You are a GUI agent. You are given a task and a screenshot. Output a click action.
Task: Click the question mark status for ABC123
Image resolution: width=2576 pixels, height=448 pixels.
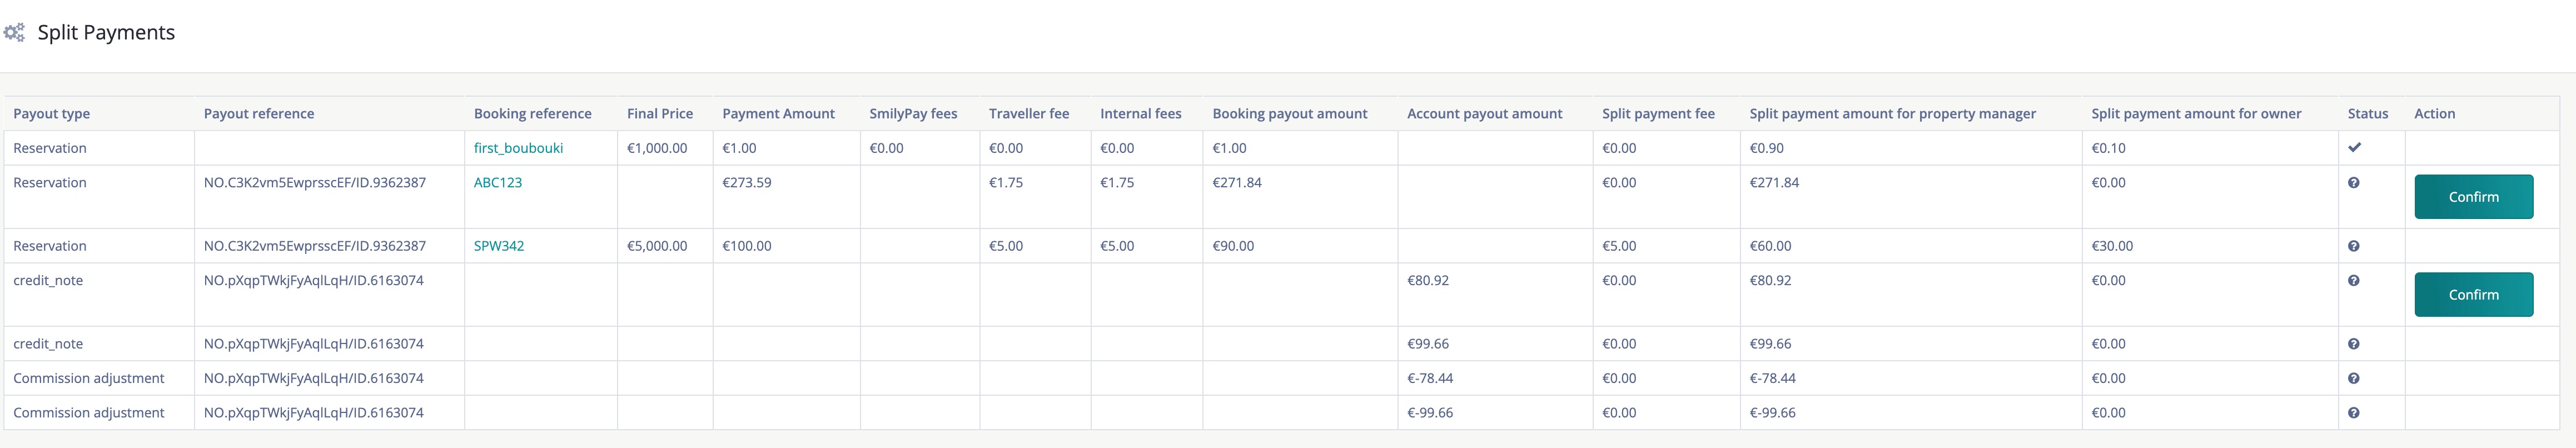click(x=2354, y=183)
